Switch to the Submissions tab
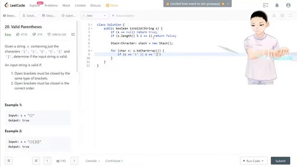 (68, 15)
